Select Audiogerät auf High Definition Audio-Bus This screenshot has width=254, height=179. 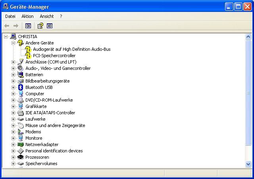tap(71, 49)
